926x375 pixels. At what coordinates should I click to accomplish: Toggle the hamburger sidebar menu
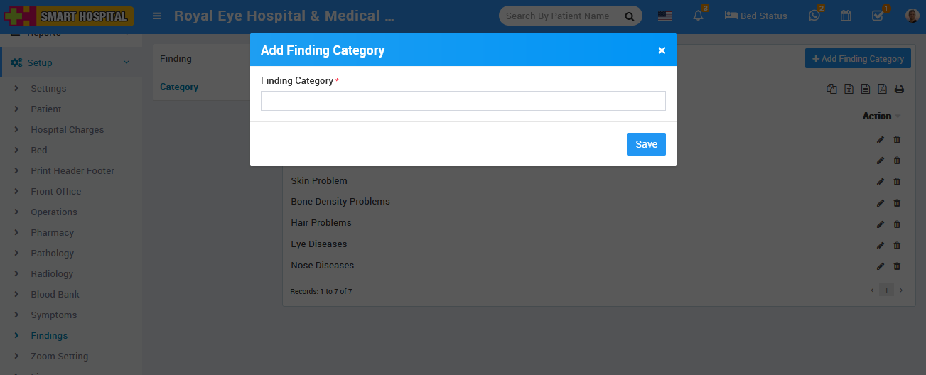pos(156,16)
